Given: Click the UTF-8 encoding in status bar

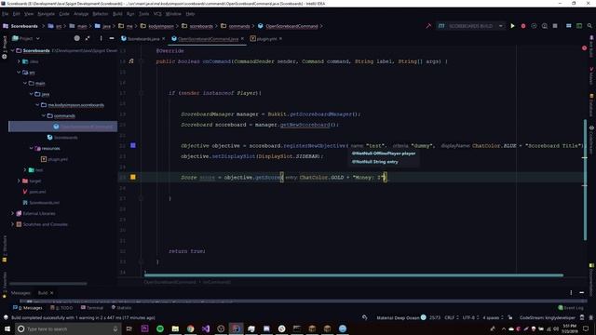Looking at the screenshot, I should pos(470,317).
